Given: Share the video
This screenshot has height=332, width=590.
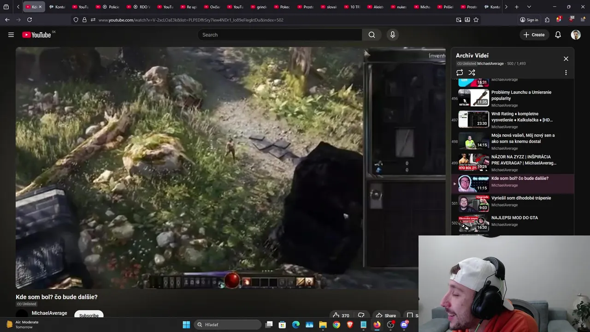Looking at the screenshot, I should (386, 315).
